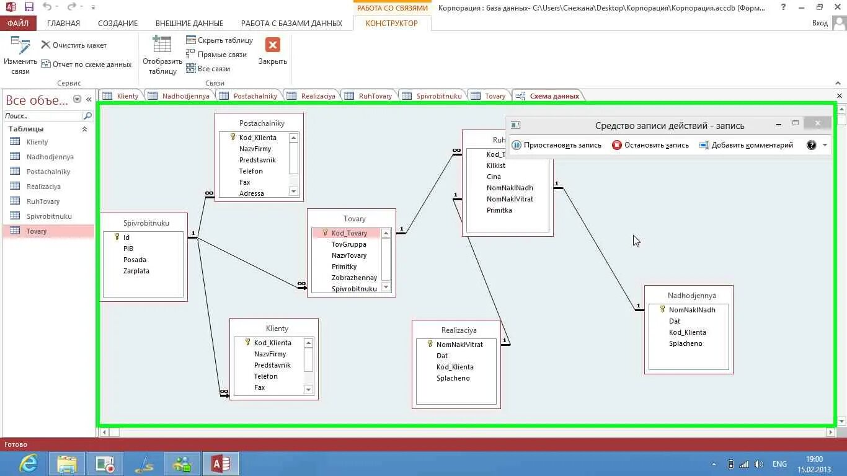
Task: Select RuhTovary table in navigation pane
Action: (48, 201)
